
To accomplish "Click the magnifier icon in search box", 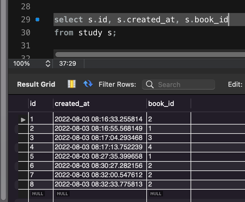I will (x=150, y=85).
